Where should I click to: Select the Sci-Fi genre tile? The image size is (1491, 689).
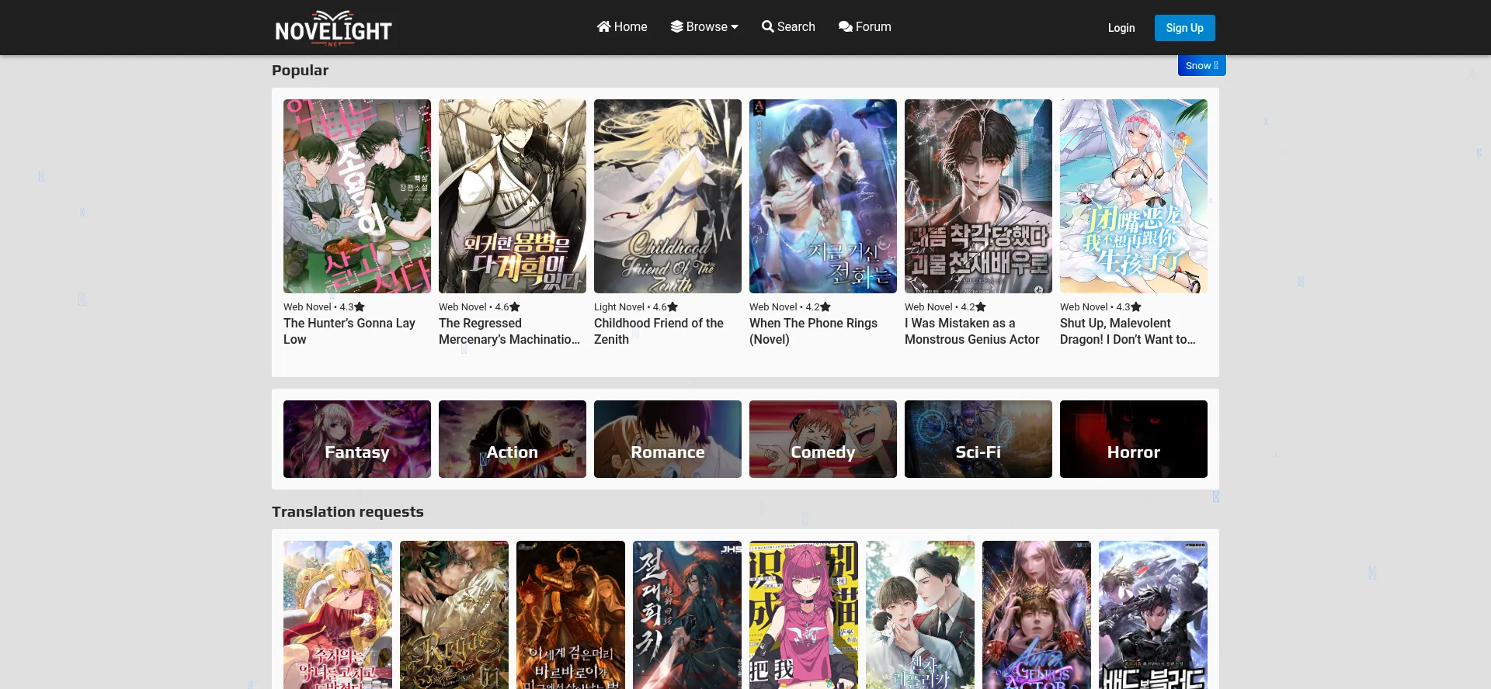pos(978,439)
